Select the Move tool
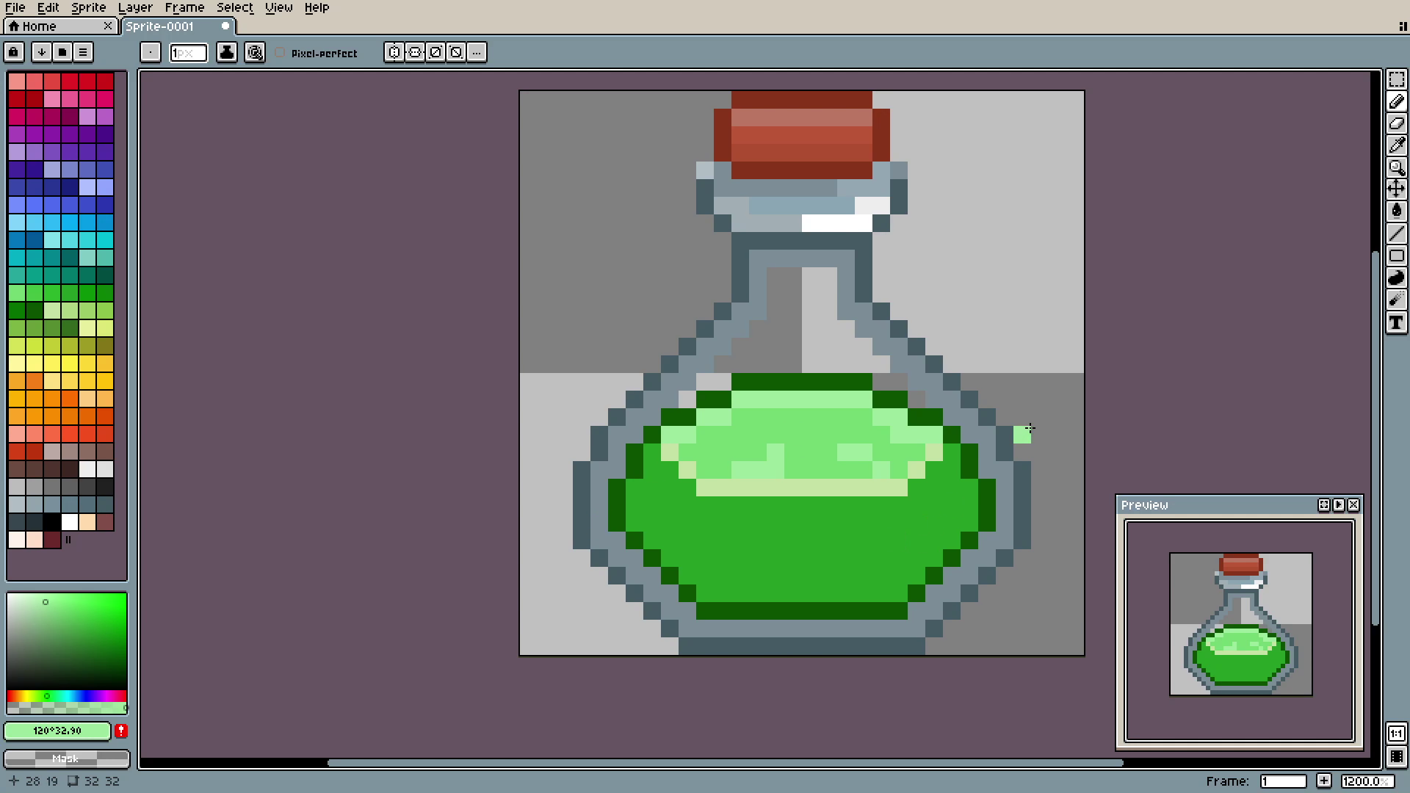Viewport: 1410px width, 793px height. click(x=1396, y=189)
